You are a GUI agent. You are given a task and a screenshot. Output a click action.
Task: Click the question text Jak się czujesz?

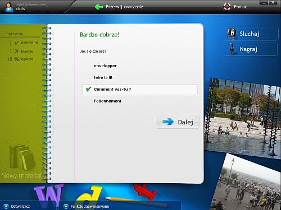pyautogui.click(x=93, y=51)
